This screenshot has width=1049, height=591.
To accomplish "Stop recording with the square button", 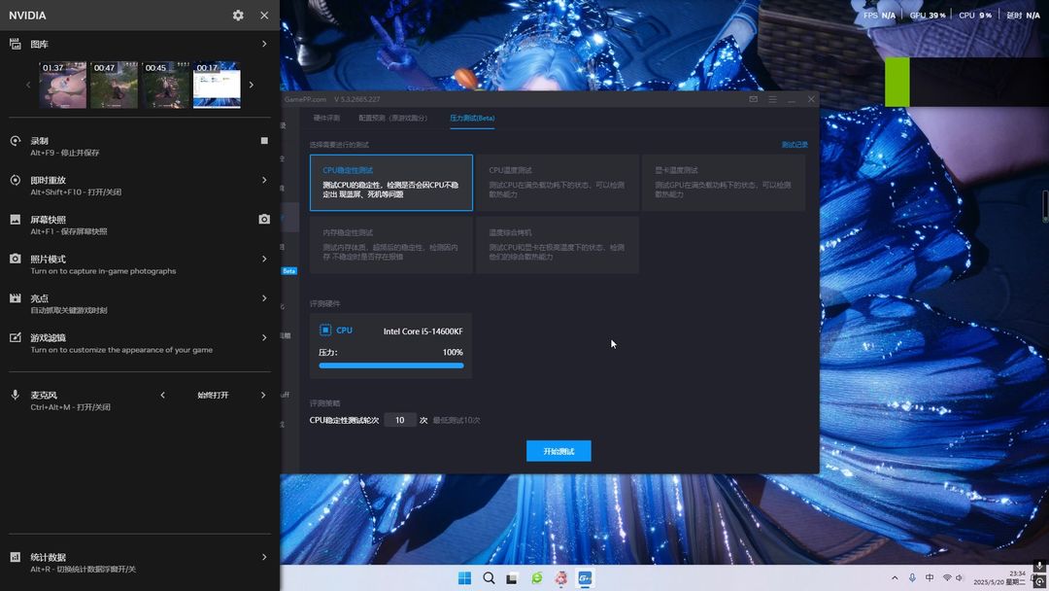I will [264, 141].
